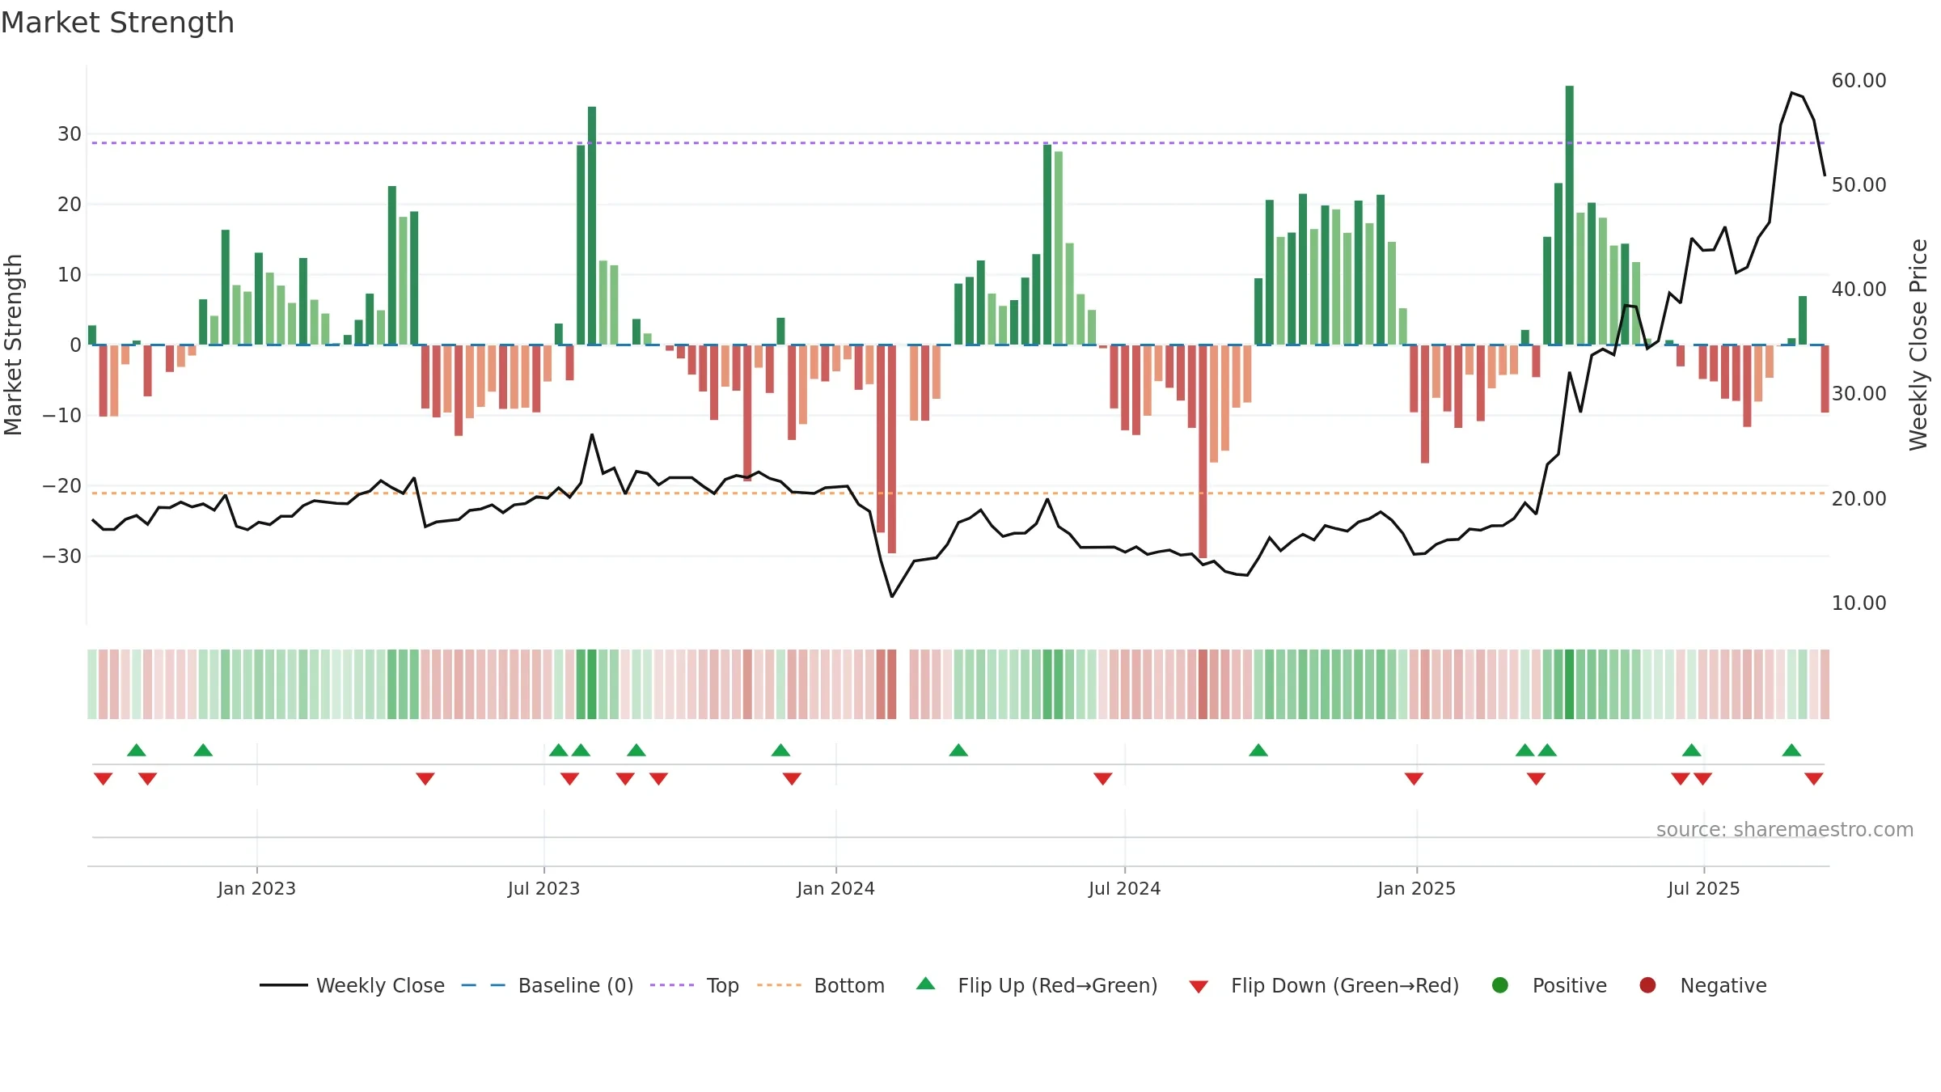This screenshot has width=1941, height=1092.
Task: Toggle Flip Up (Red→Green) legend entry
Action: click(1037, 985)
